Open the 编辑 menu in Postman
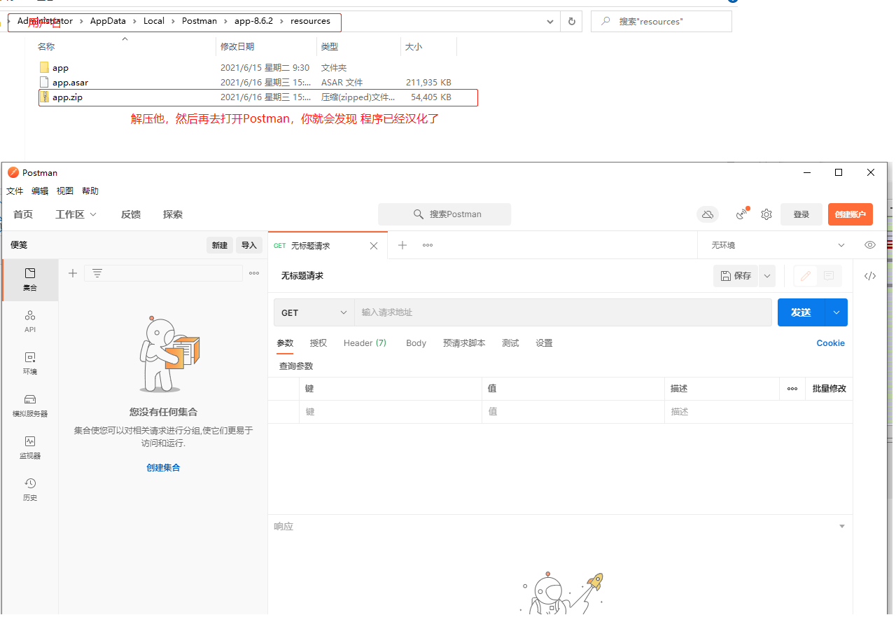The width and height of the screenshot is (896, 622). [x=40, y=191]
